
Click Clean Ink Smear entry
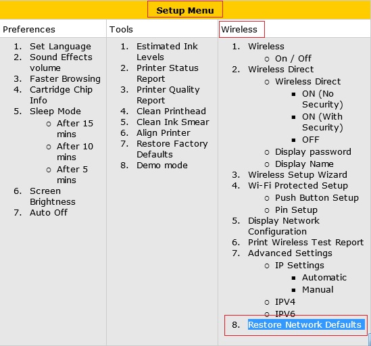point(173,122)
